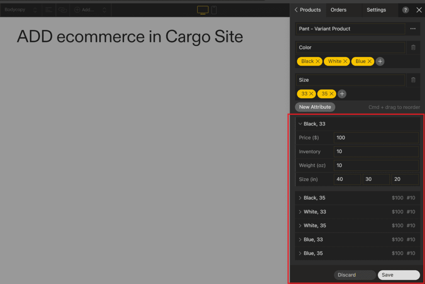
Task: Expand the White, 35 variant
Action: point(300,226)
